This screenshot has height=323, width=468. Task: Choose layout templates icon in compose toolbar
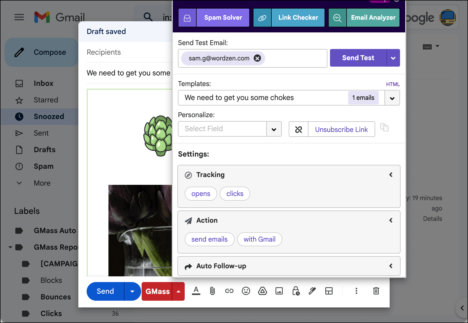(329, 291)
